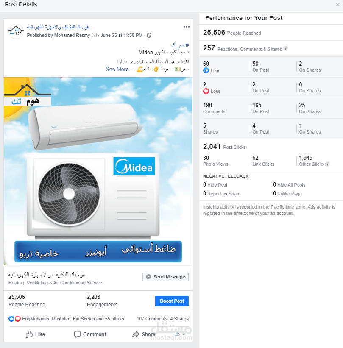The image size is (343, 348).
Task: Click the globe public privacy icon
Action: pos(149,36)
